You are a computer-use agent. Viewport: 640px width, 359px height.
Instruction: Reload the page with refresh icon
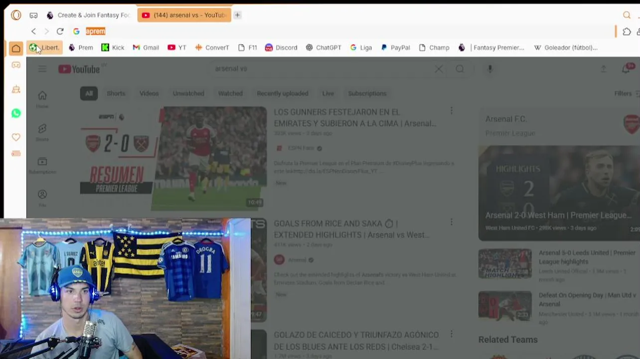pyautogui.click(x=60, y=31)
